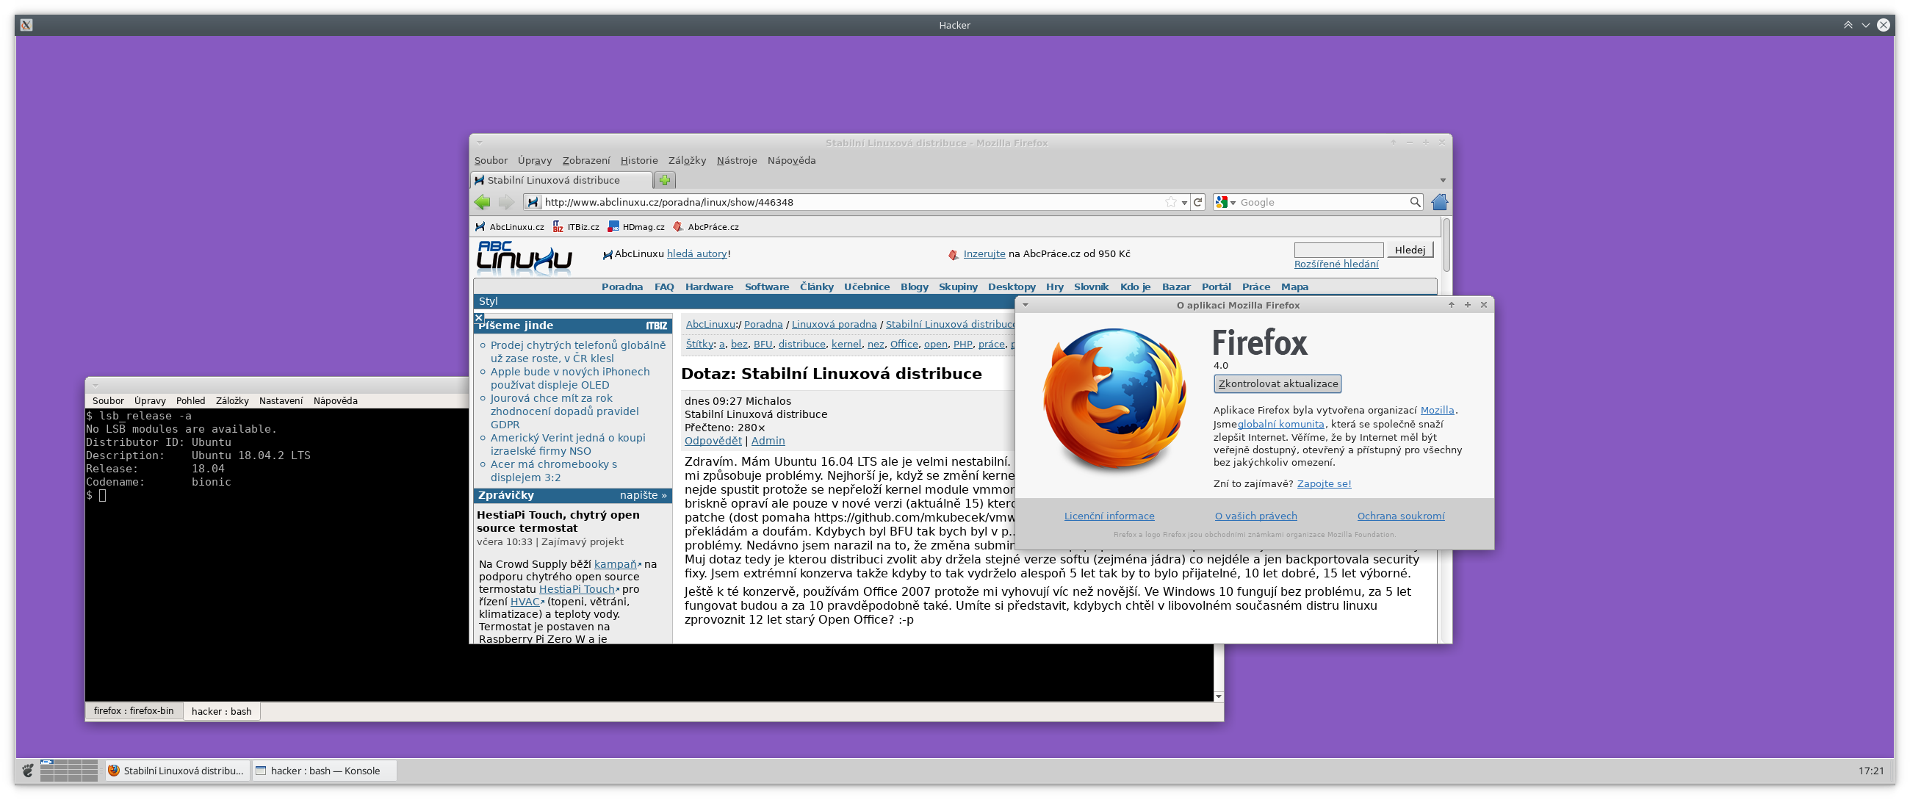
Task: Click the search magnifier in the Google box
Action: coord(1415,202)
